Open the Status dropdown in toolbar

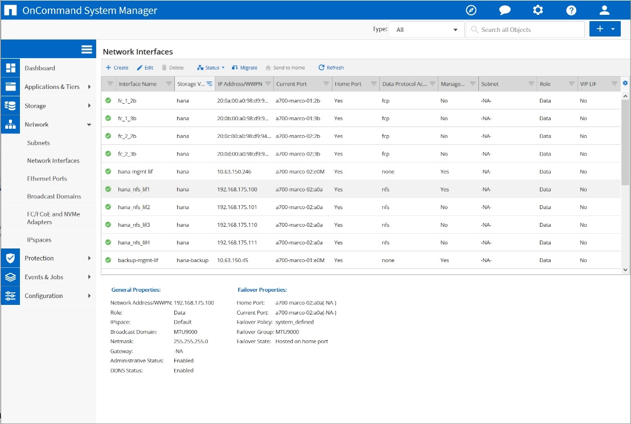point(211,68)
